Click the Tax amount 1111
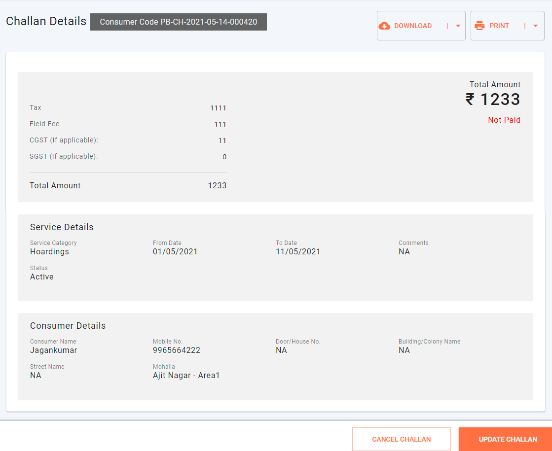 pos(218,108)
